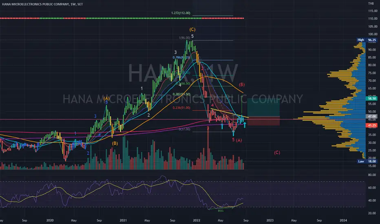Viewport: 380px width, 224px height.
Task: Click the red 41.25 stop price tag
Action: click(x=372, y=125)
